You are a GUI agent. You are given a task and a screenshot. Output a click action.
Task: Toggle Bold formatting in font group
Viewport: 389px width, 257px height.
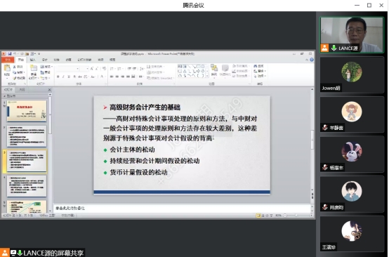(58, 77)
